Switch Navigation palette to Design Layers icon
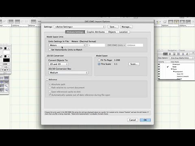 (x=170, y=54)
